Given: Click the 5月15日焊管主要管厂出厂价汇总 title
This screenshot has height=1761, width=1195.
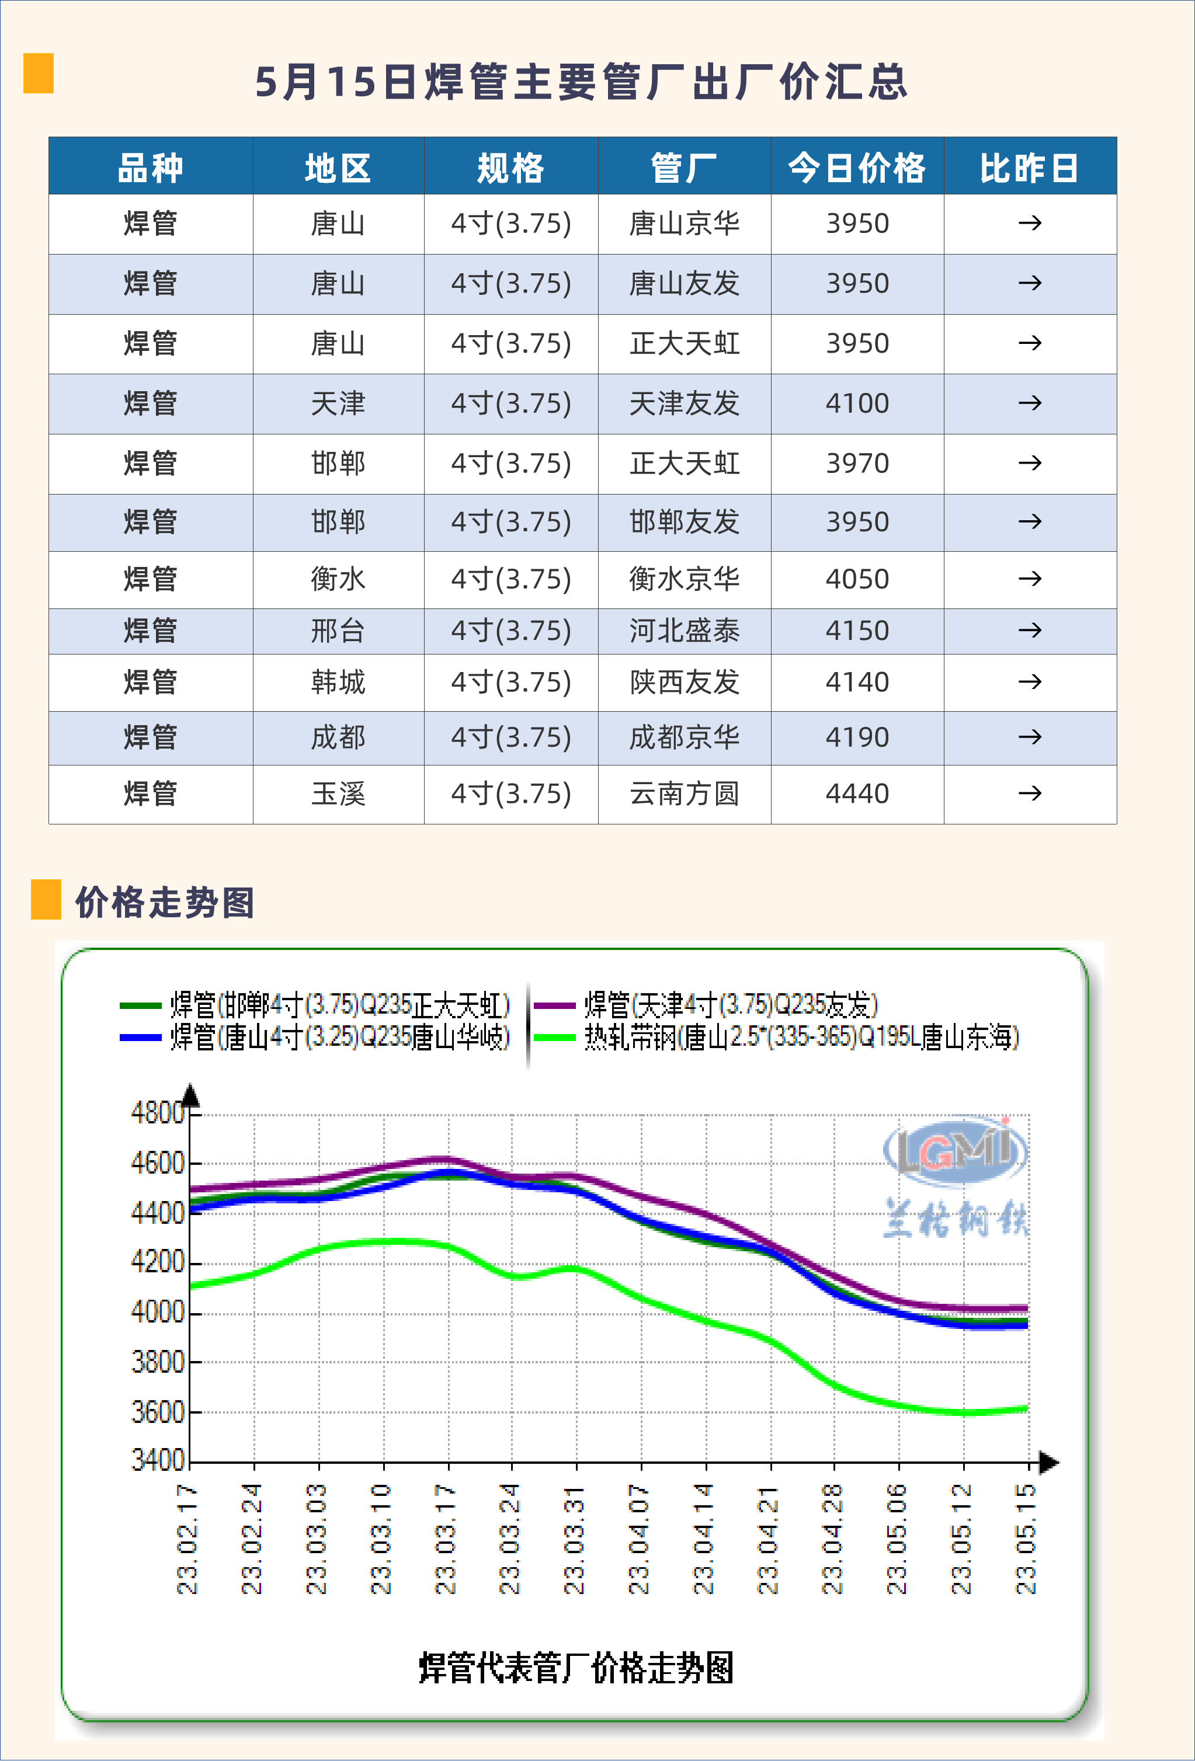Looking at the screenshot, I should tap(581, 82).
